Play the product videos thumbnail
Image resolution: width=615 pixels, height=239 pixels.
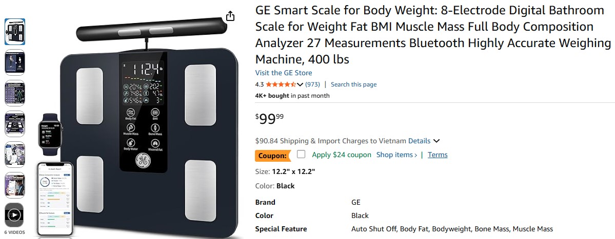tap(14, 214)
